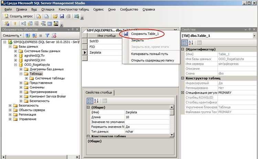Click the Создать запрос toolbar button
258x159 pixels.
point(19,16)
